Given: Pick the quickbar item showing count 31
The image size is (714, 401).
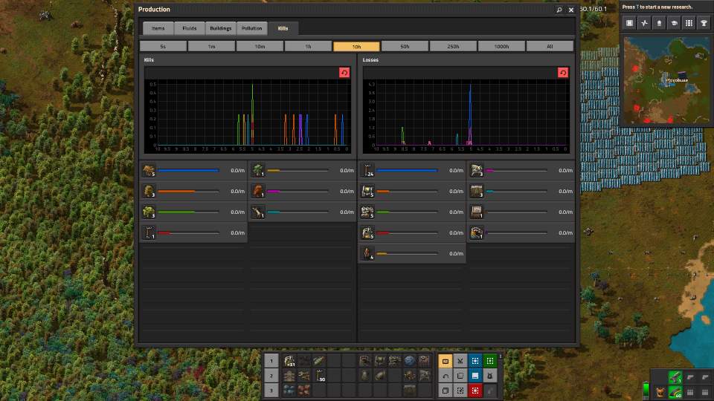Looking at the screenshot, I should [x=289, y=361].
